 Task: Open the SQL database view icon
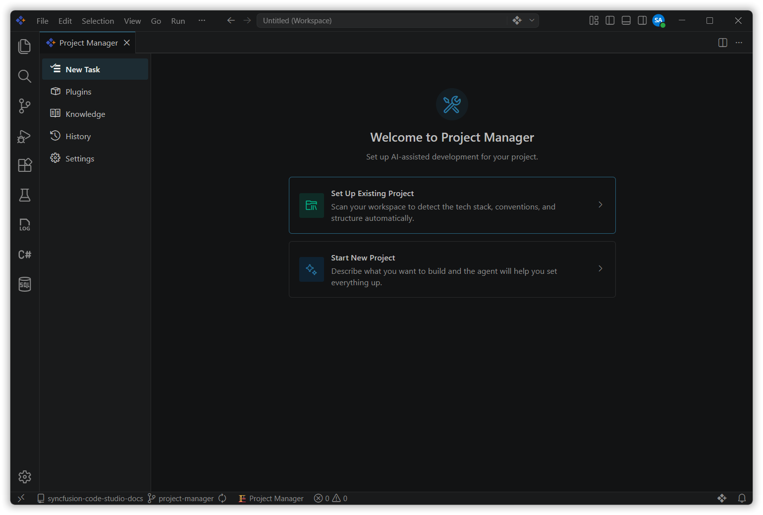pyautogui.click(x=24, y=284)
